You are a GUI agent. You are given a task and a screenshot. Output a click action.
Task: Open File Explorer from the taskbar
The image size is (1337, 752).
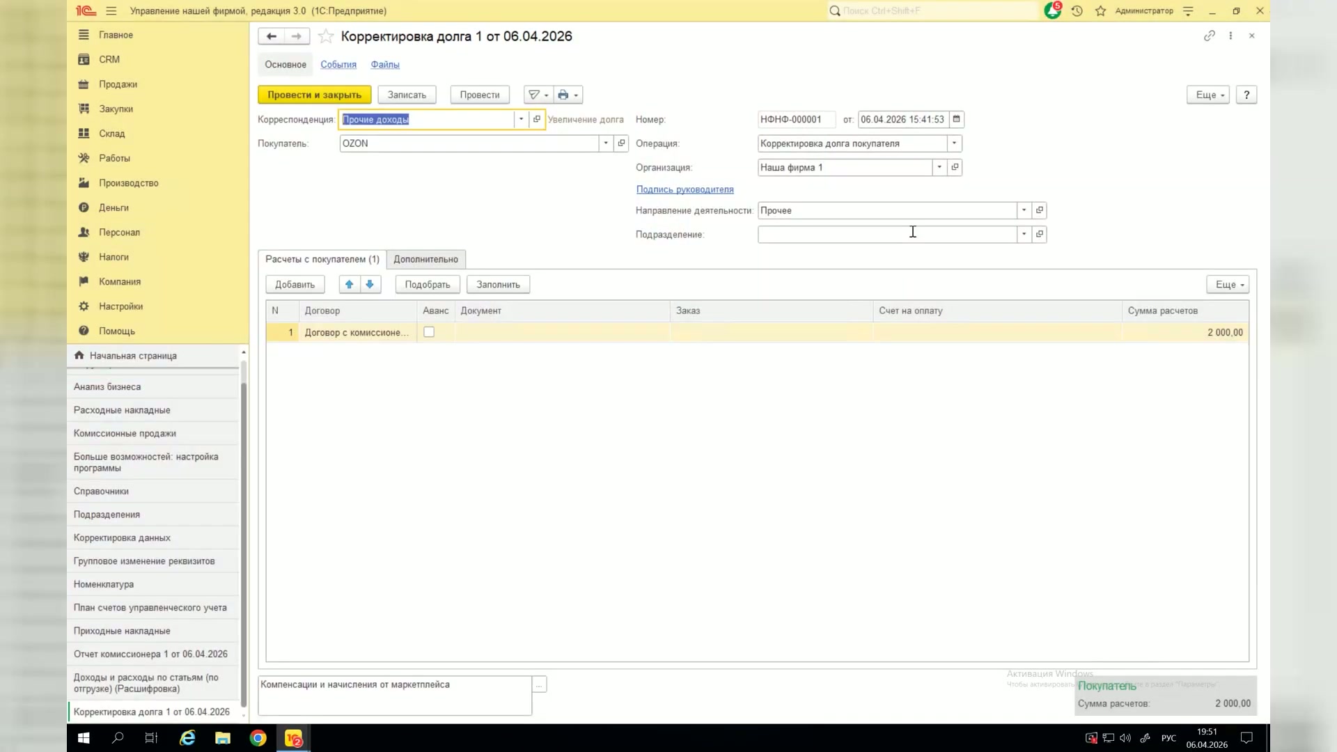coord(222,738)
